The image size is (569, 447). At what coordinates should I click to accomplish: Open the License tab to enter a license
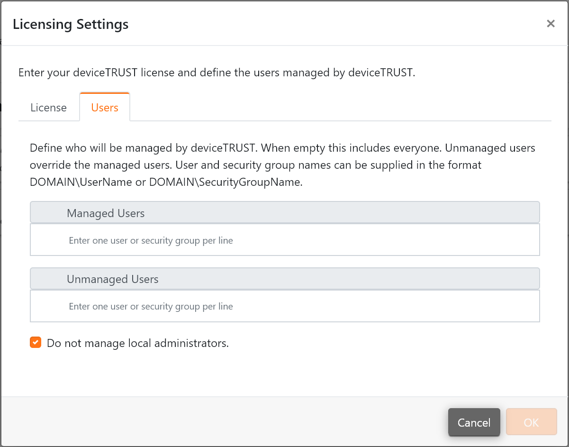point(48,108)
